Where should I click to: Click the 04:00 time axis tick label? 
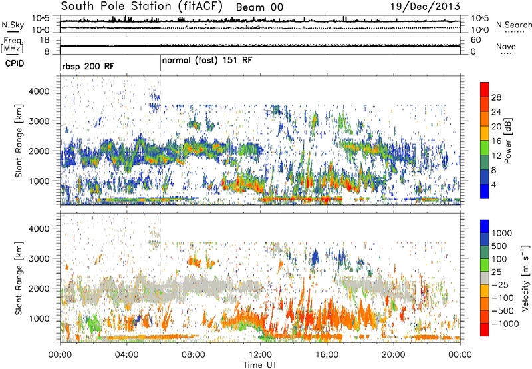point(126,355)
